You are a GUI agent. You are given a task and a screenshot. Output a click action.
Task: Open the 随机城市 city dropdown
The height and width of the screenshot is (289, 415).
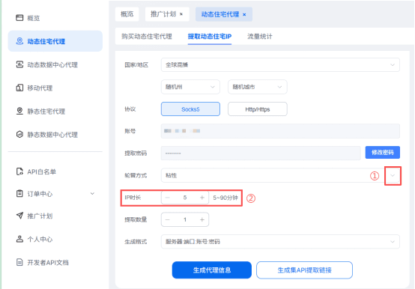257,87
